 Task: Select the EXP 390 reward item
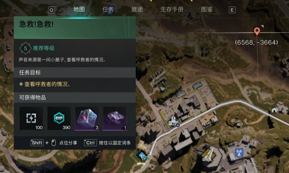point(59,119)
